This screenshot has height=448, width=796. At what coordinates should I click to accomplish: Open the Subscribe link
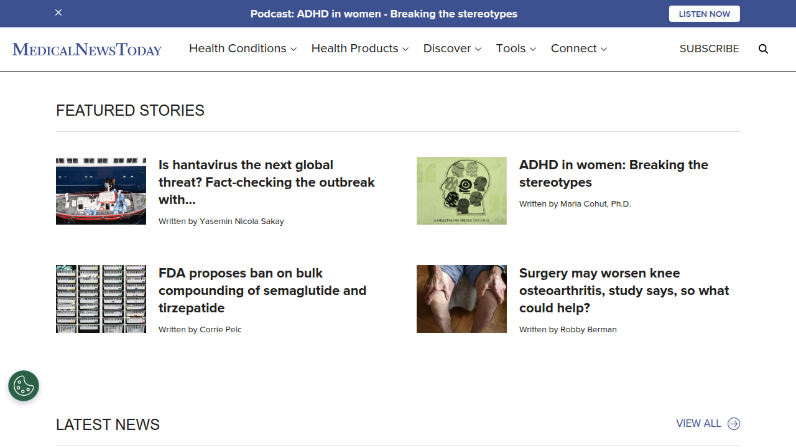tap(710, 49)
